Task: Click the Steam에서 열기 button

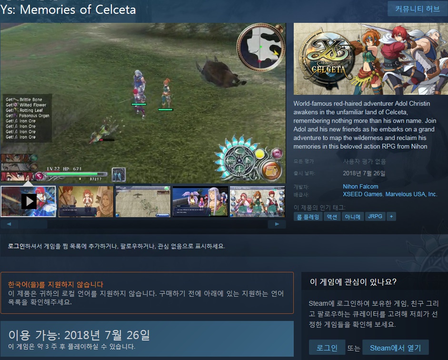Action: (x=396, y=348)
